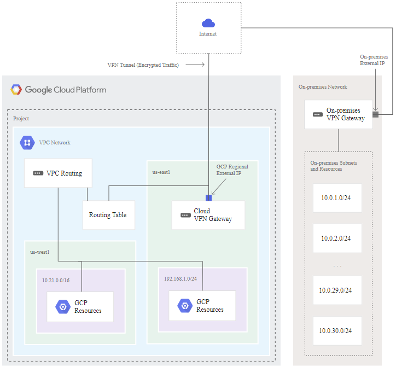Viewport: 396px width, 367px height.
Task: Click the ellipsis between on-premises subnet boxes
Action: pos(337,266)
